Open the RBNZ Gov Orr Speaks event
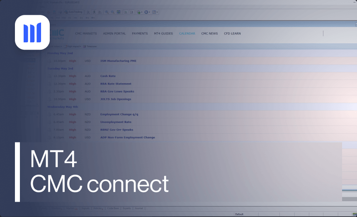The width and height of the screenshot is (357, 217). pyautogui.click(x=117, y=130)
